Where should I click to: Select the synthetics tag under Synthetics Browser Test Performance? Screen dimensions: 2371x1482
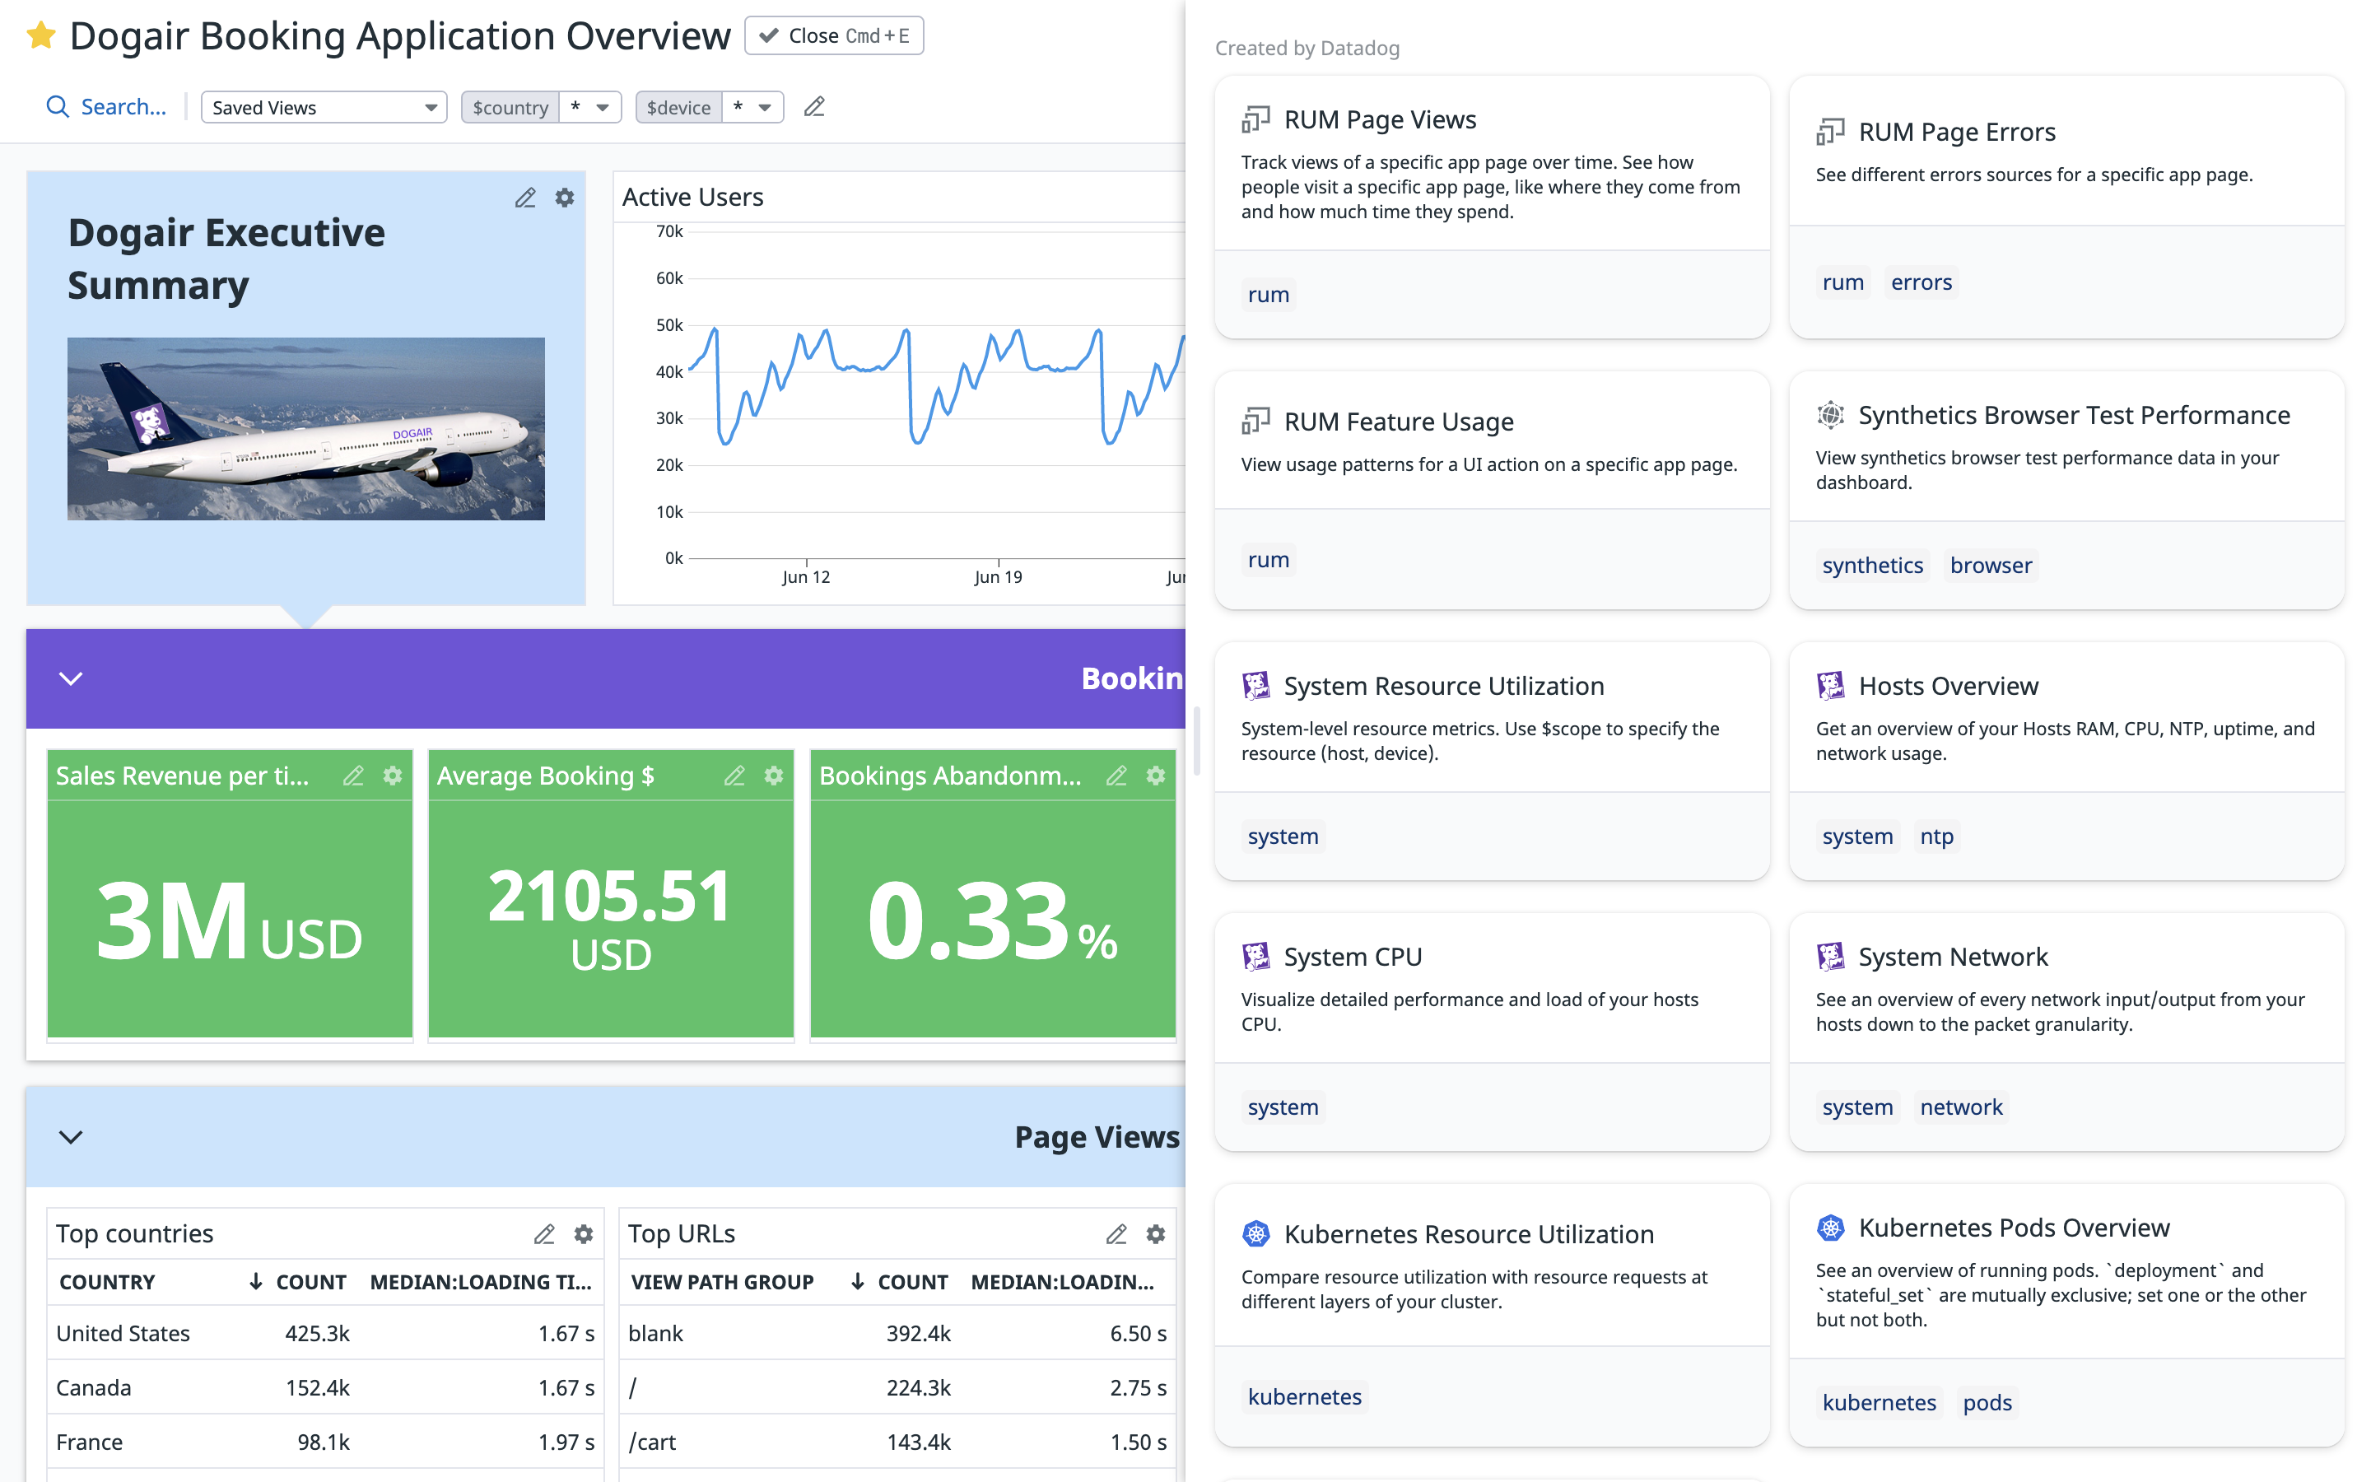pyautogui.click(x=1871, y=565)
